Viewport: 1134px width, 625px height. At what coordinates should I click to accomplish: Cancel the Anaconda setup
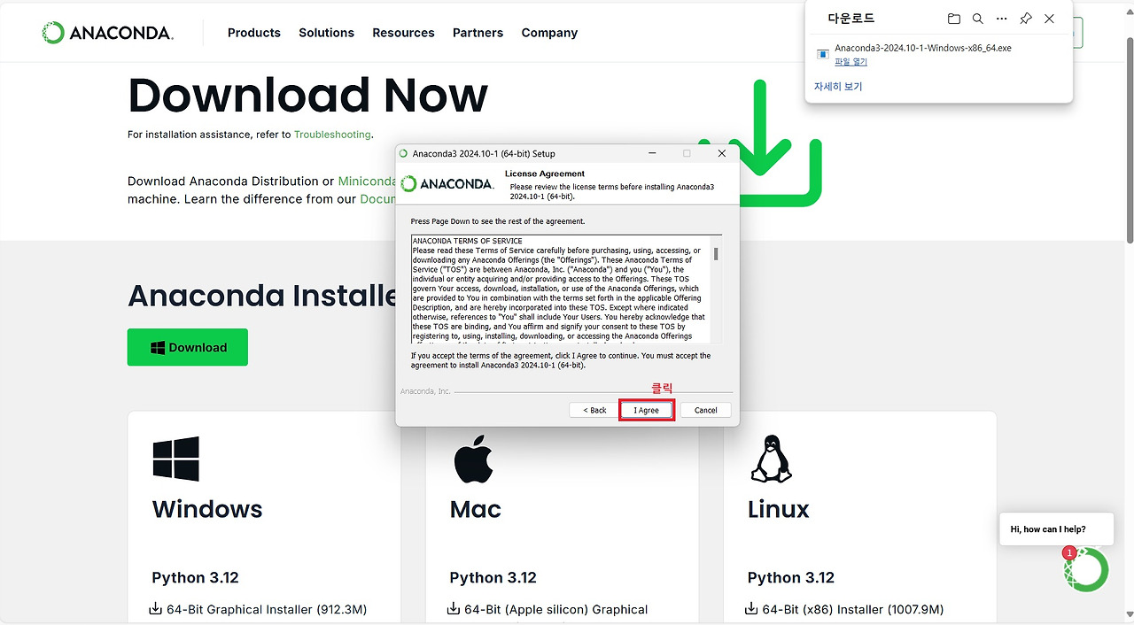pos(706,410)
